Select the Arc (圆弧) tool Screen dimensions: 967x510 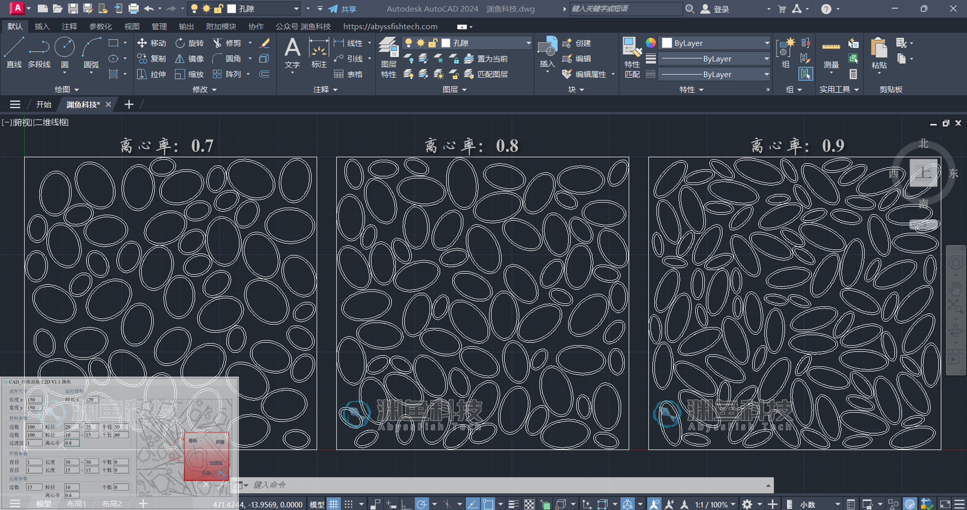(91, 53)
